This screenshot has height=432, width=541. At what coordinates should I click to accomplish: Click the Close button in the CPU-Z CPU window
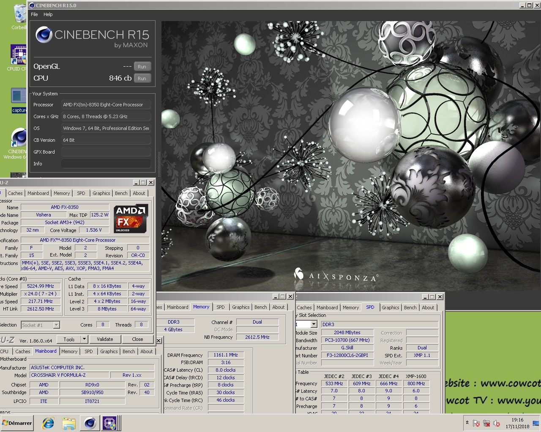[x=137, y=339]
